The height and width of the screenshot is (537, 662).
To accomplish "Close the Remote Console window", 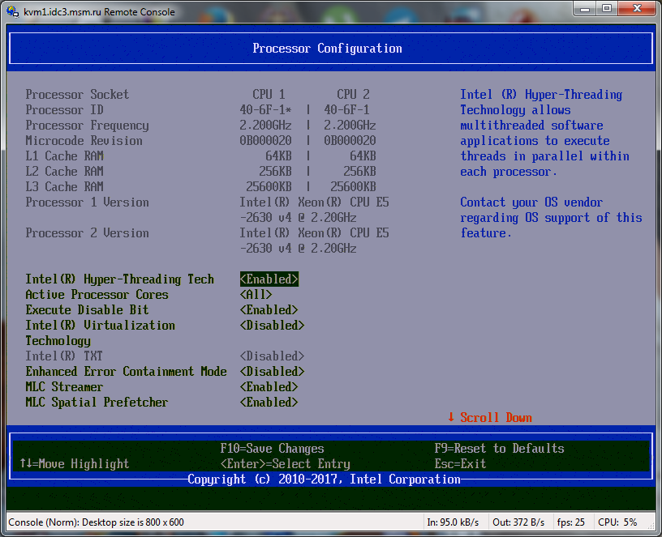I will coord(638,8).
